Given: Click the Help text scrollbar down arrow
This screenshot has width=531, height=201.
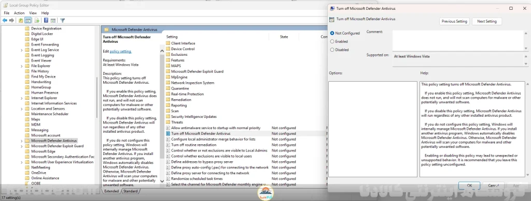Looking at the screenshot, I should pos(527,174).
